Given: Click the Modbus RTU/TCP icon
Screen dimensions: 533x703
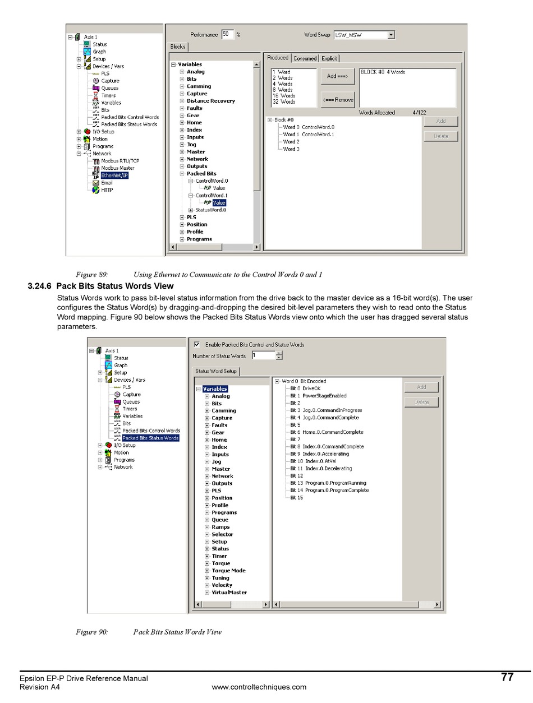Looking at the screenshot, I should click(96, 161).
